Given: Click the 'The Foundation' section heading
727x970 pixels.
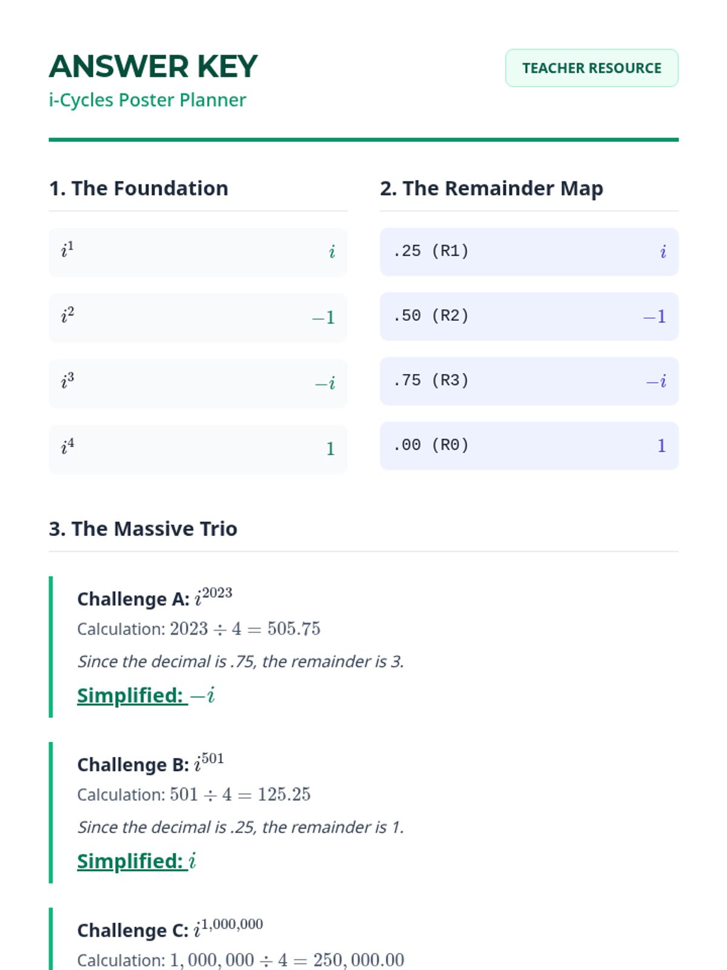Looking at the screenshot, I should click(x=138, y=189).
